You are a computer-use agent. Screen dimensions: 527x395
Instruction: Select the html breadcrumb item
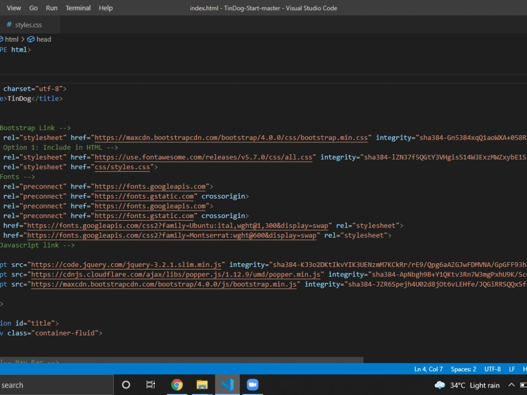12,39
